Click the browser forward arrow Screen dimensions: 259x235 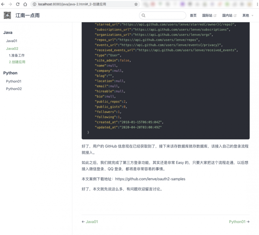click(x=10, y=4)
